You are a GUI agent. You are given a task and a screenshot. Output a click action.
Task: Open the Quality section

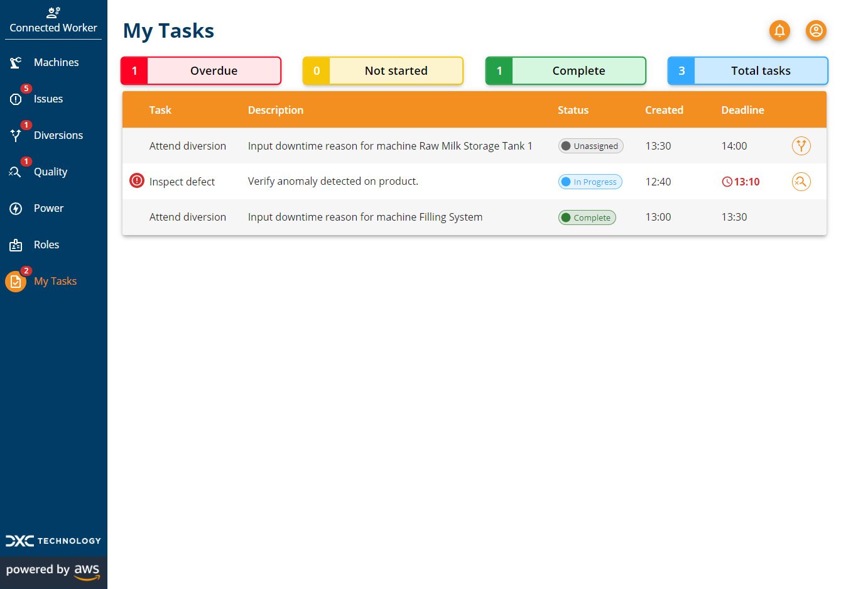click(x=50, y=172)
